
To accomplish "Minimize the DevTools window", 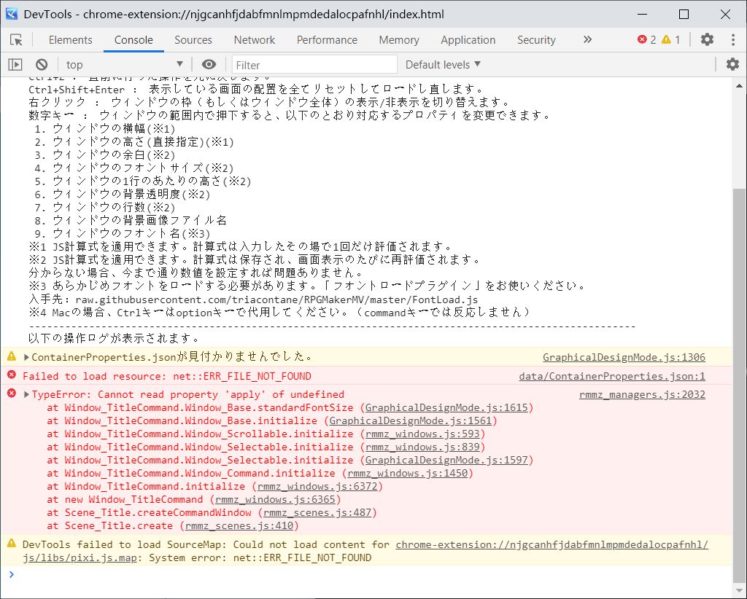I will tap(642, 15).
